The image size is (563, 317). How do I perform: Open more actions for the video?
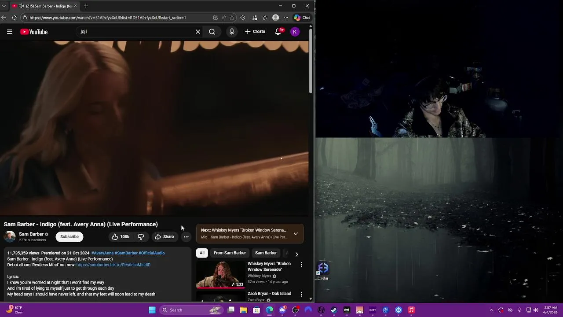click(x=186, y=237)
